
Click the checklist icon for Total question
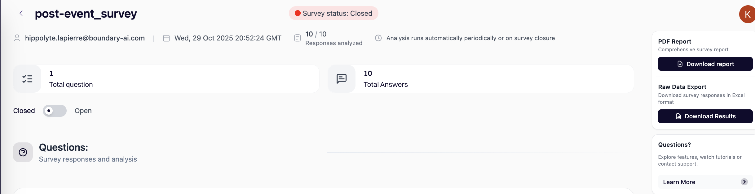coord(27,79)
